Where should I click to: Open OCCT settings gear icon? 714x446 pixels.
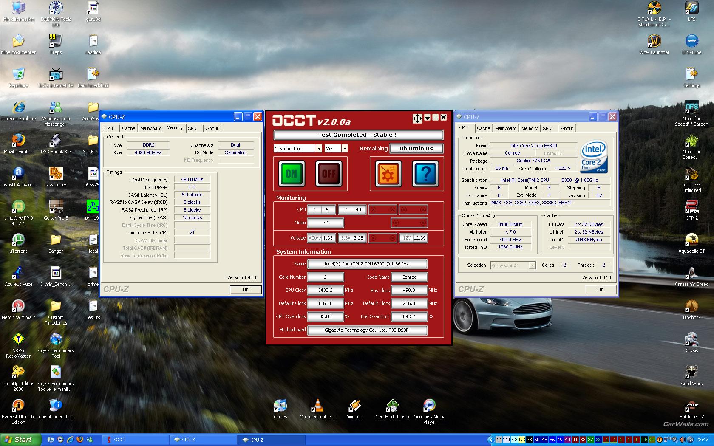(x=388, y=174)
